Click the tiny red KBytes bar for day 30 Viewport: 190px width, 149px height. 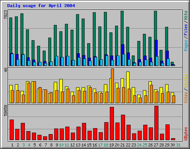[x=173, y=139]
